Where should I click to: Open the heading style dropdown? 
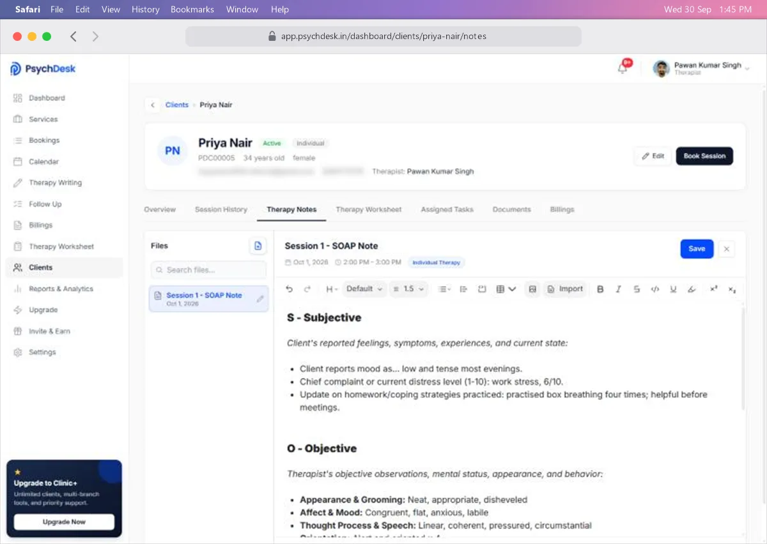pos(331,289)
